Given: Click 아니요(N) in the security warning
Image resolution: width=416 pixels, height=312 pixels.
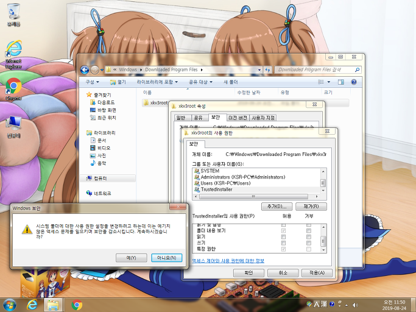Looking at the screenshot, I should 167,258.
